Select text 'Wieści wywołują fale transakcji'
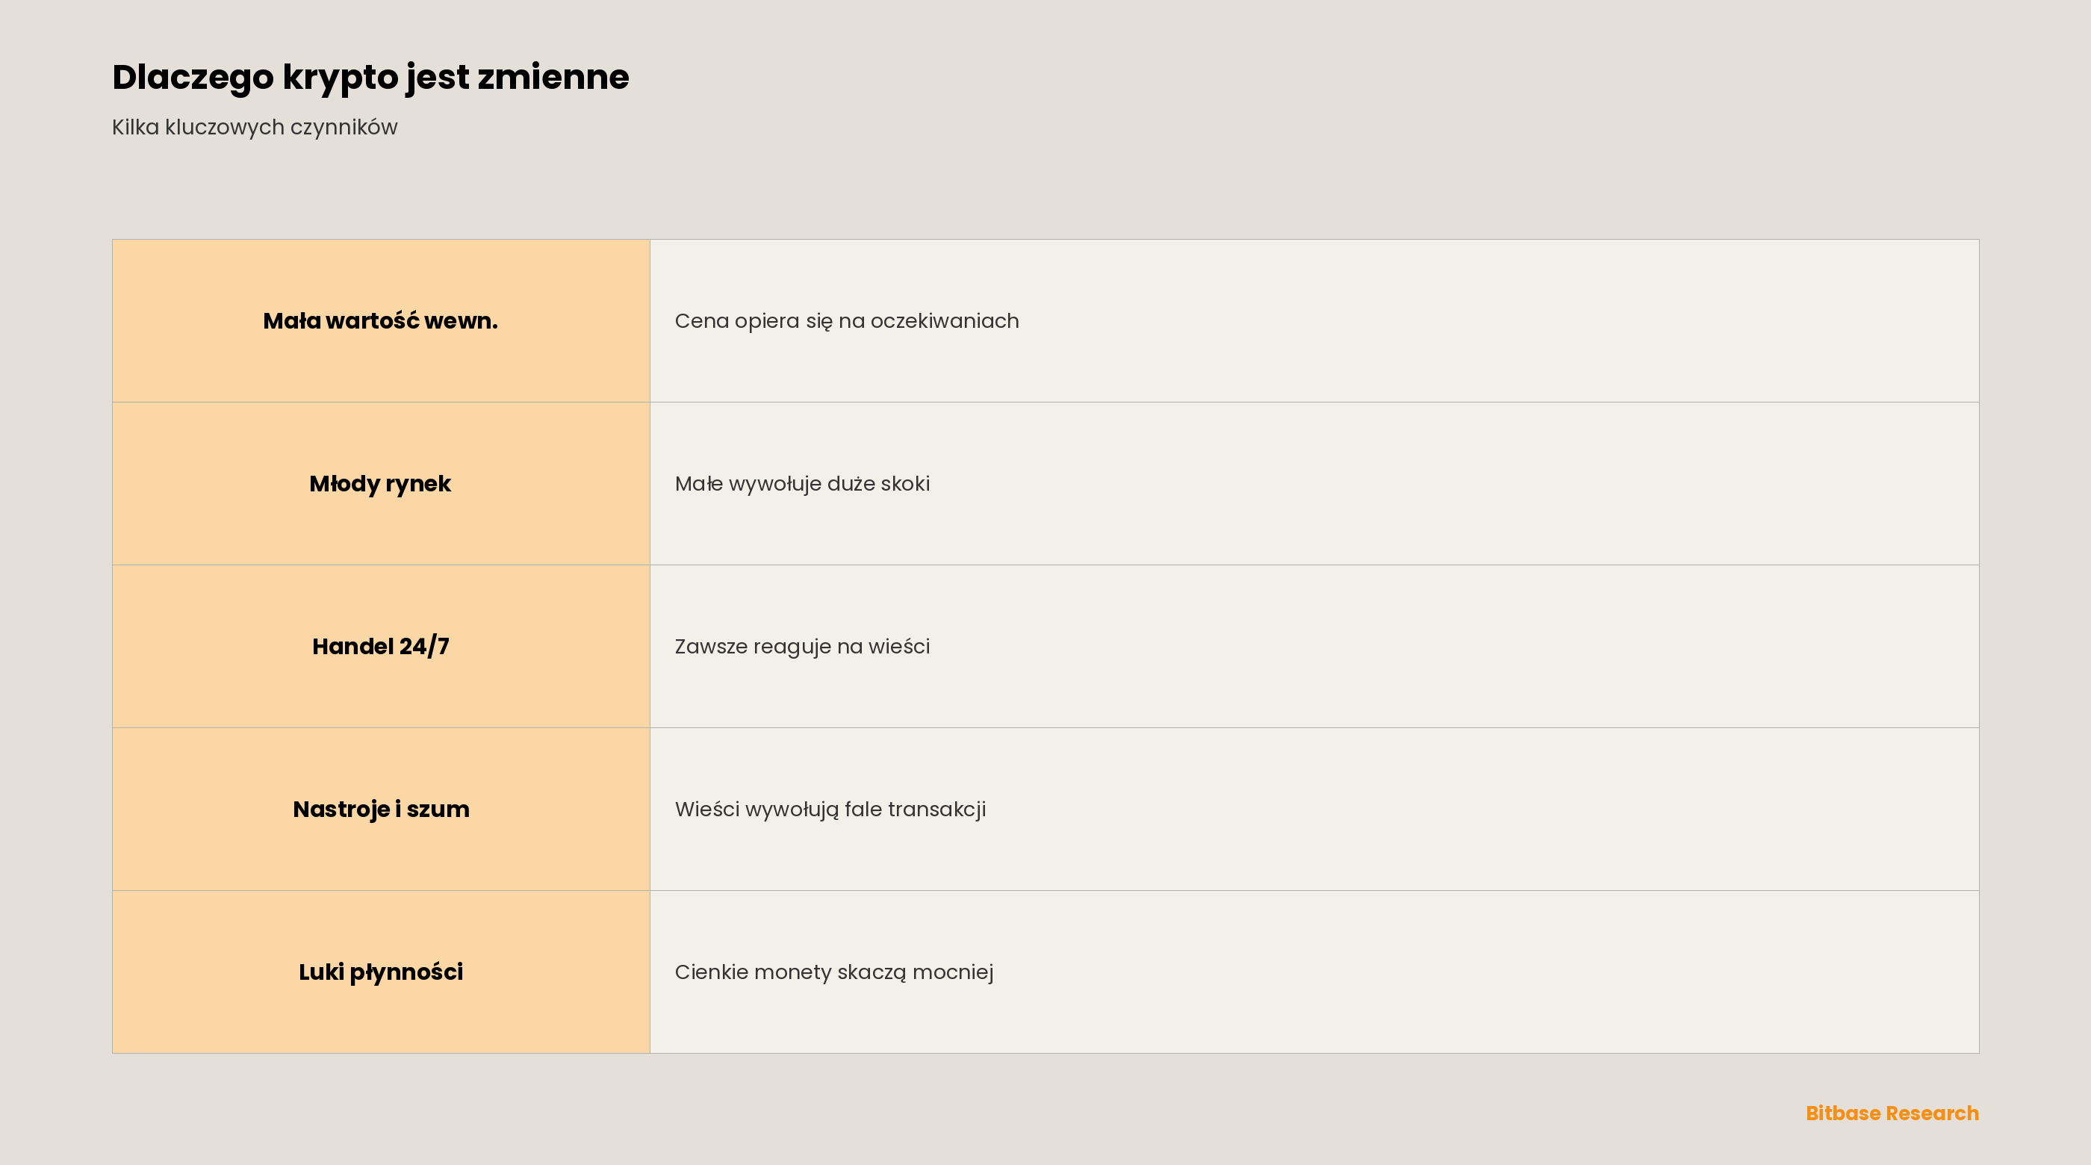The width and height of the screenshot is (2091, 1165). click(x=830, y=810)
